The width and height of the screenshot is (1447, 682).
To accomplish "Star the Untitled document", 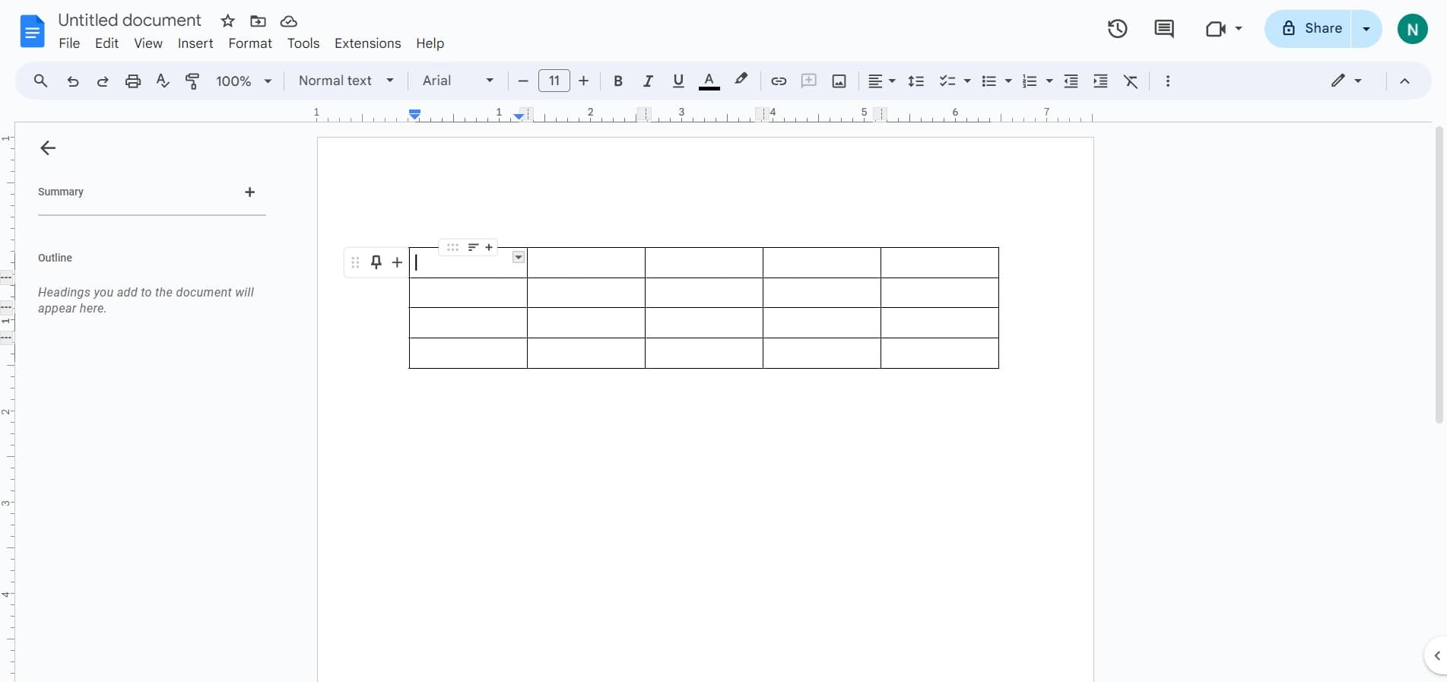I will [227, 21].
